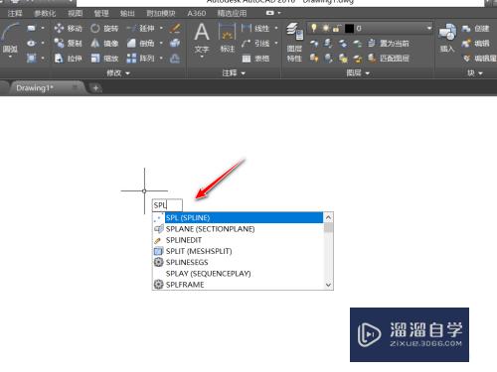This screenshot has height=372, width=497.
Task: Open the Manage (管理) ribbon tab
Action: pyautogui.click(x=101, y=13)
